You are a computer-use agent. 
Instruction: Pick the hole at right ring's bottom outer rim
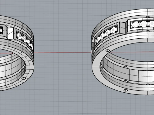pos(126,90)
